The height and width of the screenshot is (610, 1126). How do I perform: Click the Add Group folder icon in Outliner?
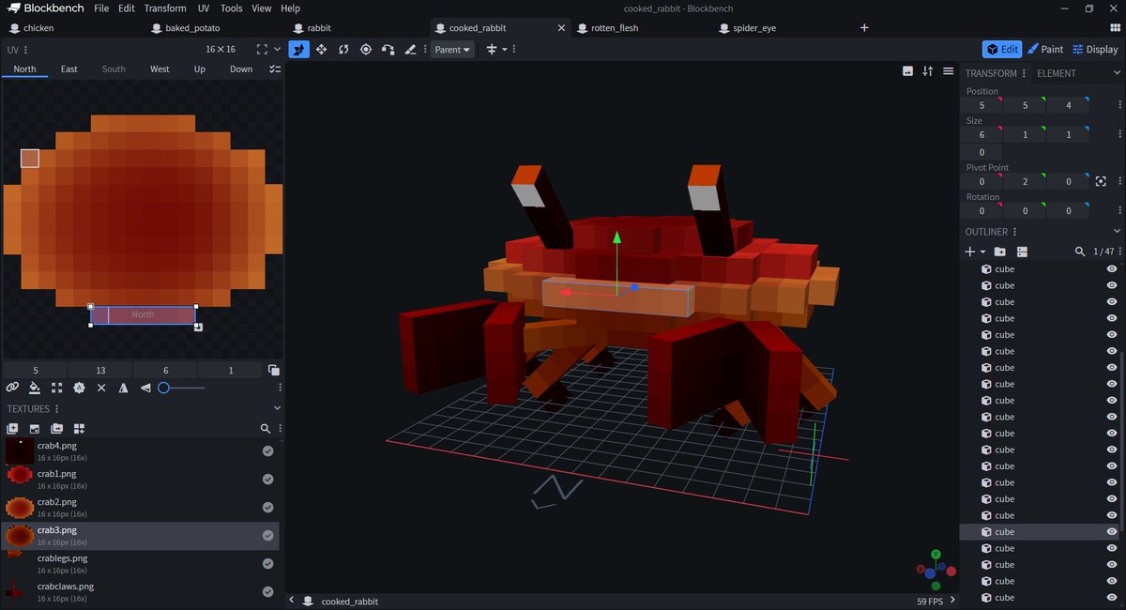[x=1000, y=252]
